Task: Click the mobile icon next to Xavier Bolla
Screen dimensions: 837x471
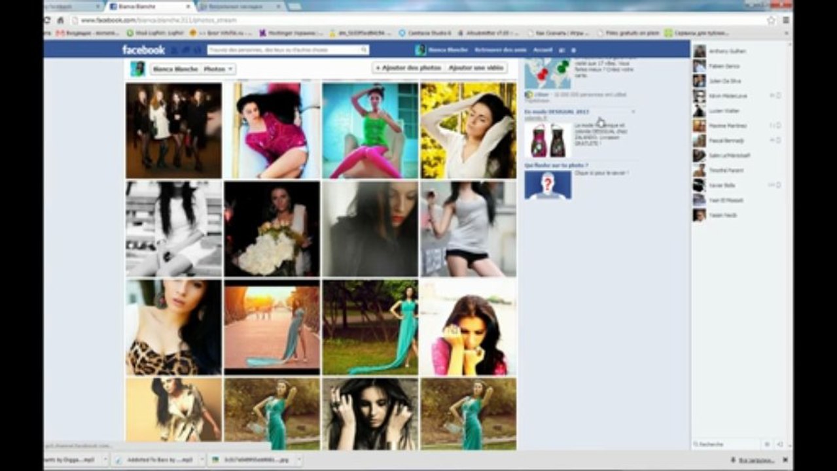Action: pyautogui.click(x=778, y=185)
